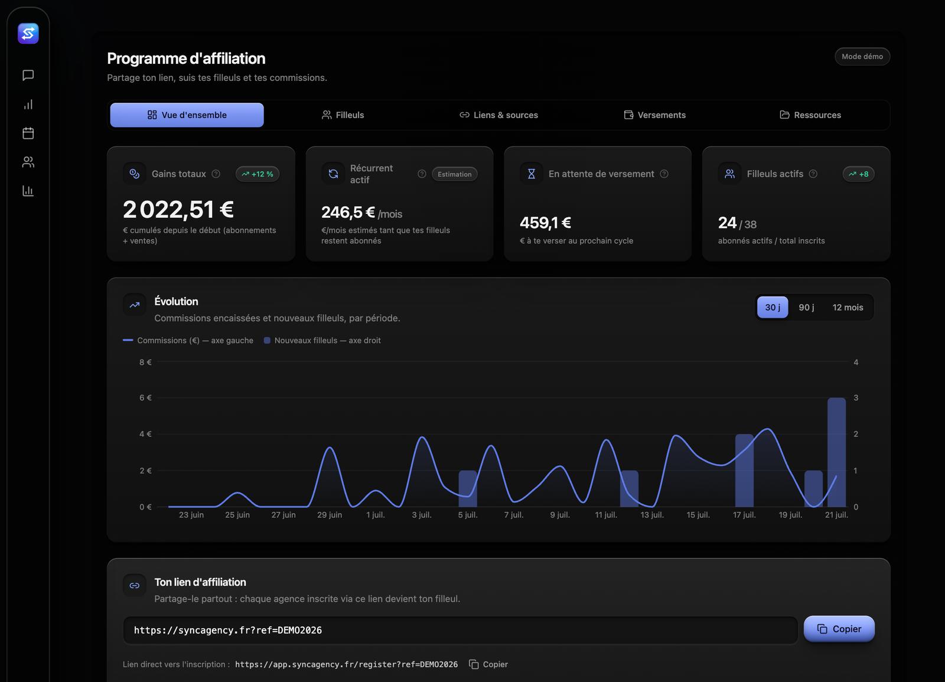Select the 12 mois period
Screen dimensions: 945x682
pyautogui.click(x=848, y=307)
